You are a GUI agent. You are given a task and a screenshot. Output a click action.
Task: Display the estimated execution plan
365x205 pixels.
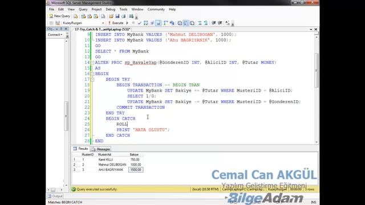click(146, 23)
